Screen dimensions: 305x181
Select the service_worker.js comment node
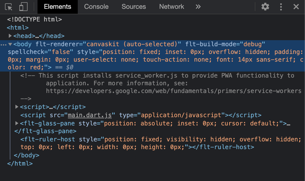[161, 87]
